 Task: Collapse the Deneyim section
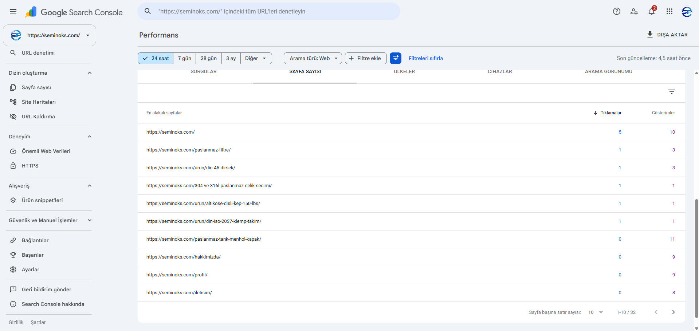click(90, 137)
